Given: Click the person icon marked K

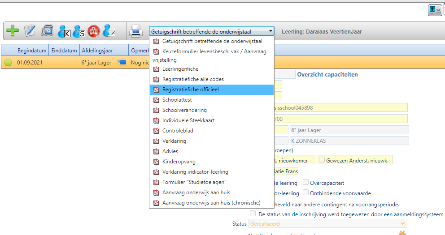Looking at the screenshot, I should [x=64, y=31].
